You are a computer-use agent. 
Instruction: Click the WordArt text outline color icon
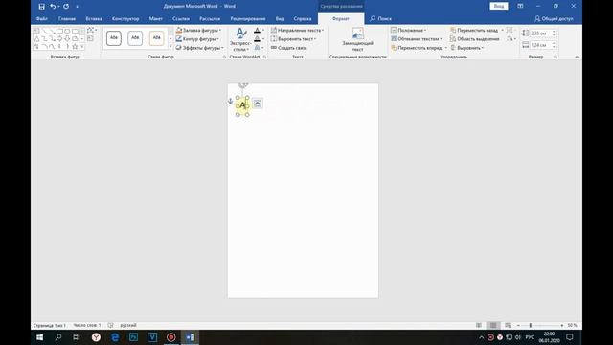coord(259,39)
